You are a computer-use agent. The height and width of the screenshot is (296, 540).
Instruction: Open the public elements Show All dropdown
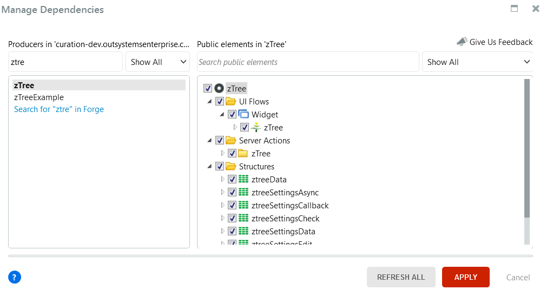[x=478, y=62]
